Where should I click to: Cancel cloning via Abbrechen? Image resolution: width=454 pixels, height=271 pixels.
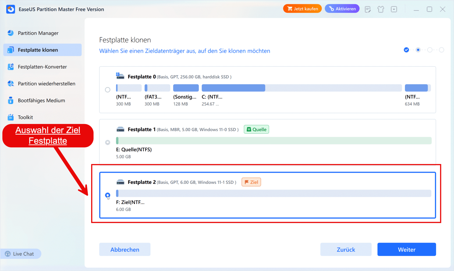tap(125, 249)
